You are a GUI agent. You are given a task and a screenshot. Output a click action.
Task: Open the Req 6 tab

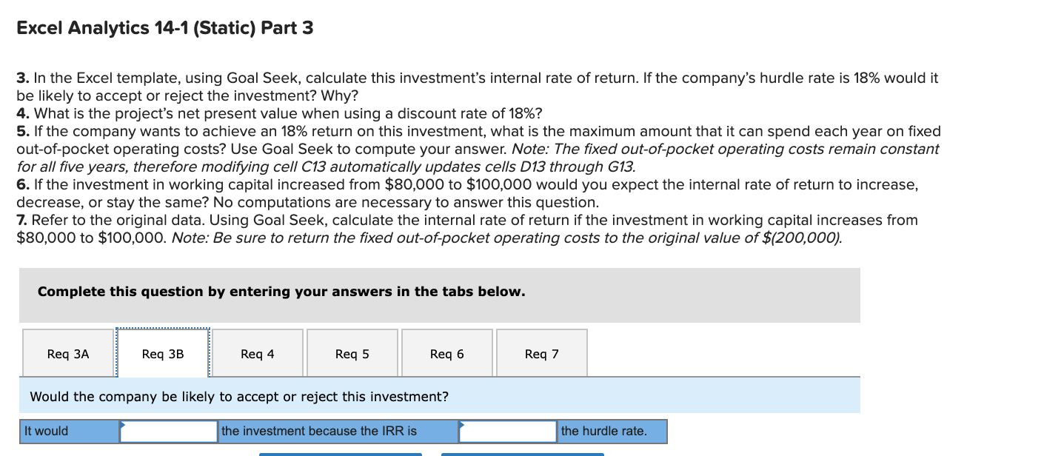pyautogui.click(x=447, y=353)
